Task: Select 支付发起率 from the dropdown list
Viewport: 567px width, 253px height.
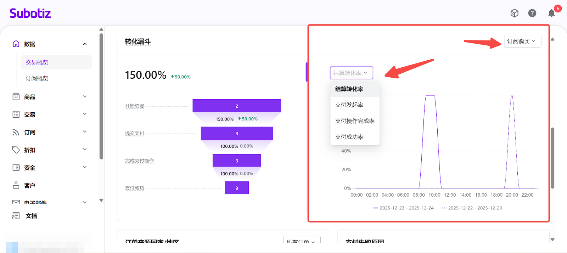Action: coord(349,105)
